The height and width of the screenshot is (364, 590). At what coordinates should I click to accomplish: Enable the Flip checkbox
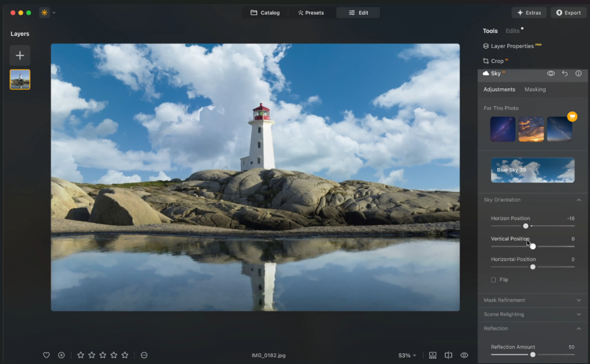tap(493, 279)
